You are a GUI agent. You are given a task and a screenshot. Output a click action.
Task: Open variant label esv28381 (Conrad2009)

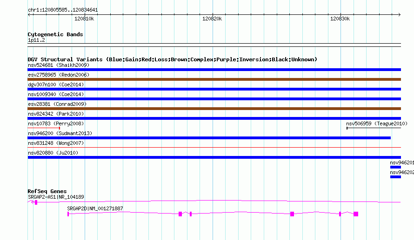[57, 104]
